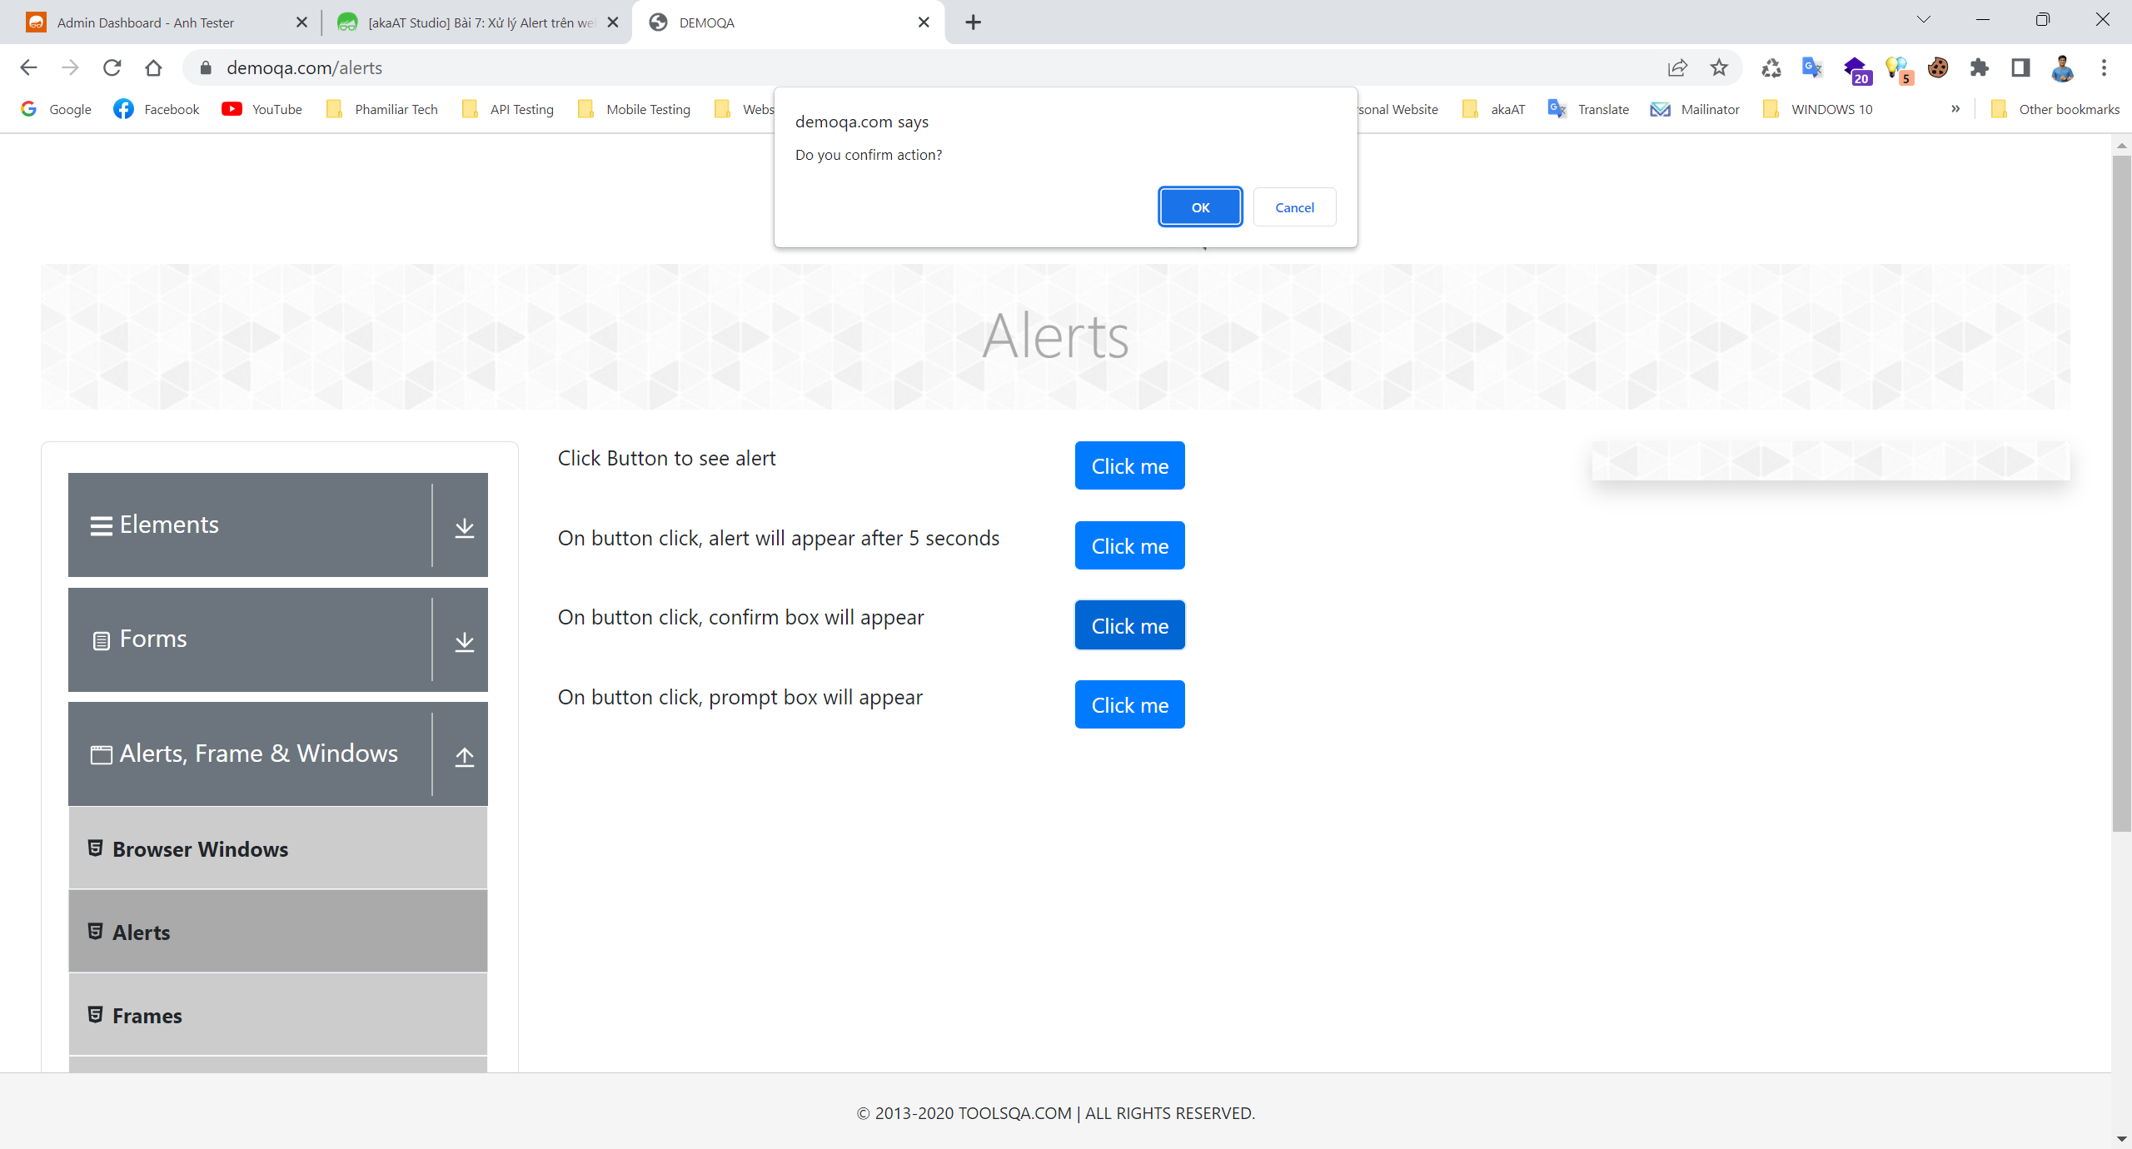Click the "Click Button to see alert" label
Viewport: 2132px width, 1149px height.
point(666,458)
